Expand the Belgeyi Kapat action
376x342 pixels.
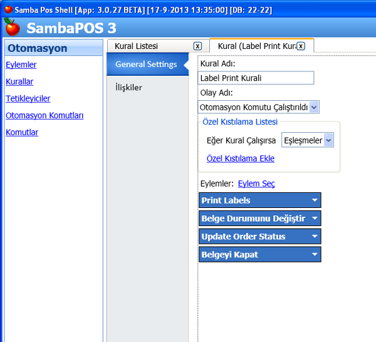pyautogui.click(x=315, y=254)
